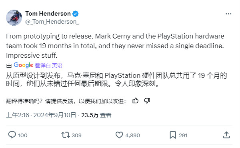Click the 291 bookmarks count

183,136
